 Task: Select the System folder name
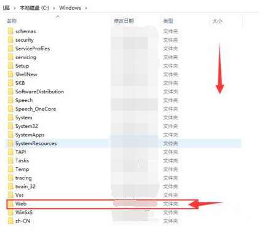point(24,117)
